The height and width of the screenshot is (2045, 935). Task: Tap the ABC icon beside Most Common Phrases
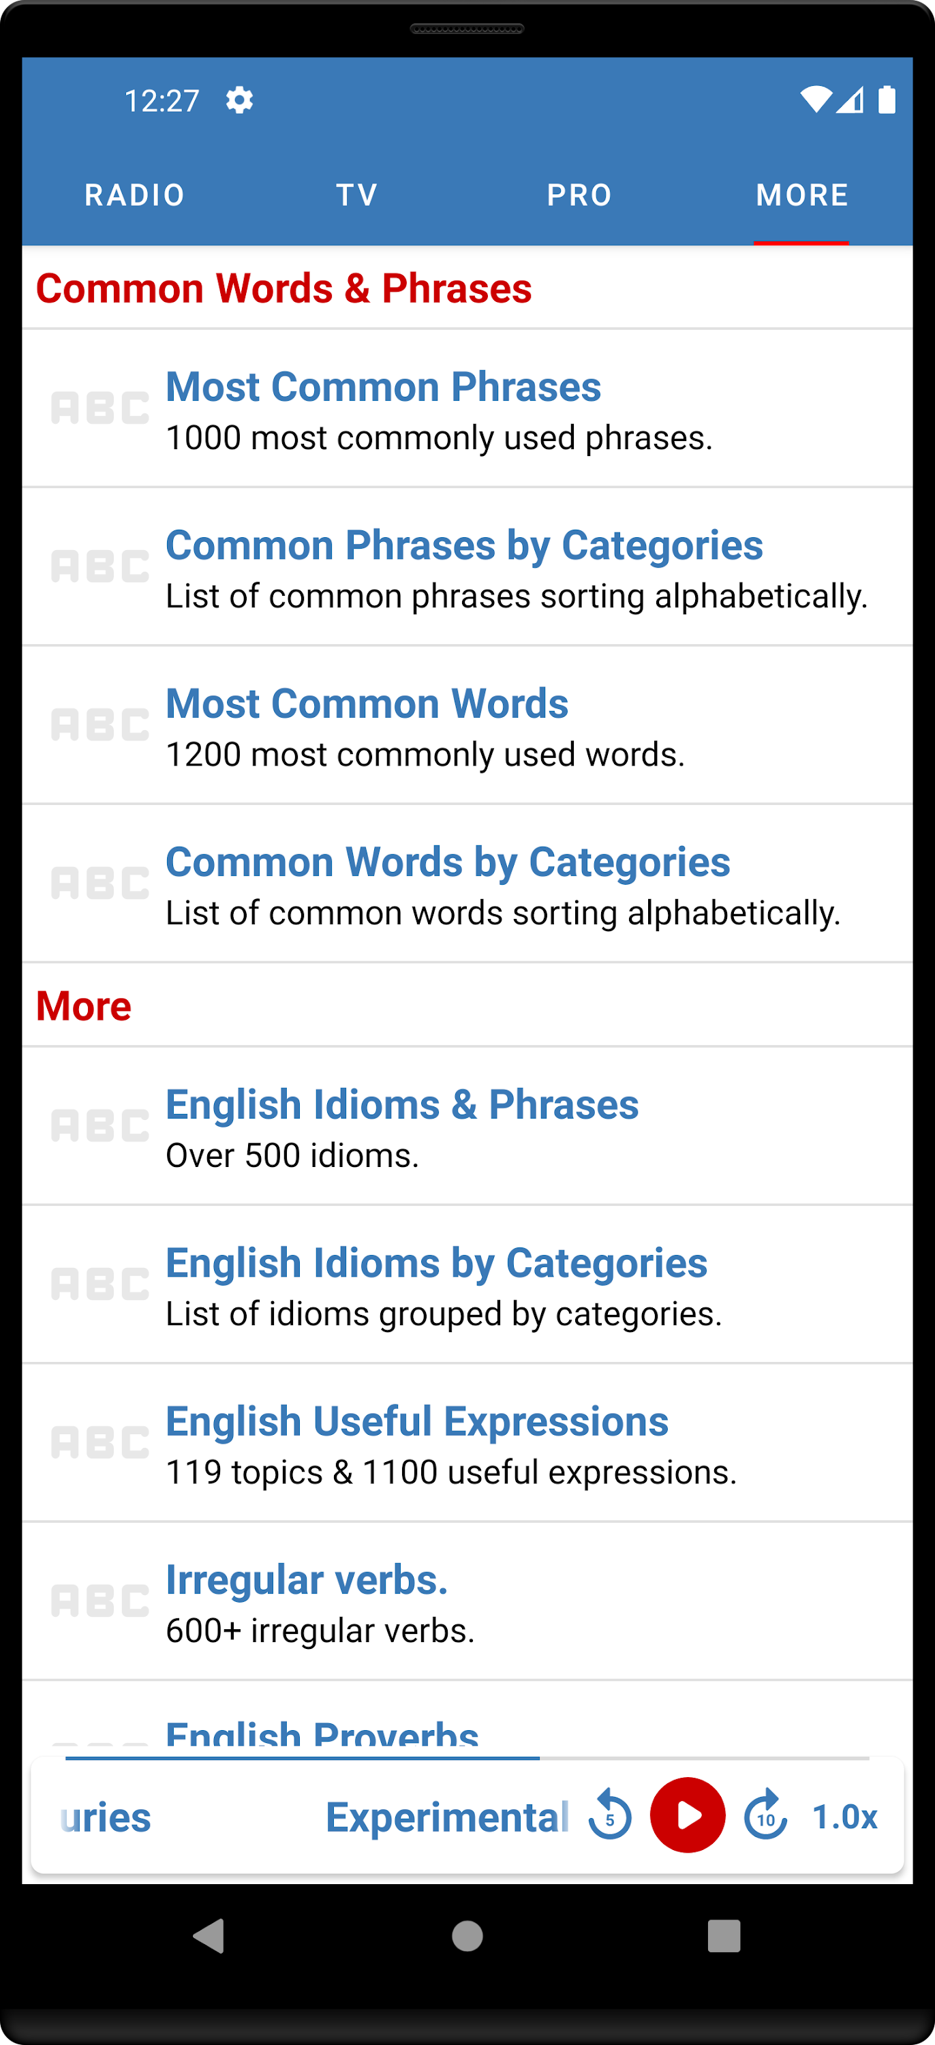pos(98,406)
